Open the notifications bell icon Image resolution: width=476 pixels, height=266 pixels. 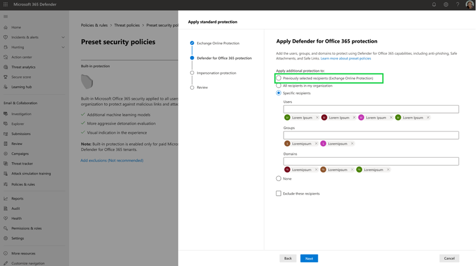(434, 5)
